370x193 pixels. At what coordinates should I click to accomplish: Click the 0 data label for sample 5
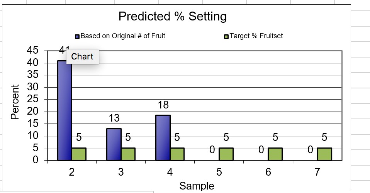212,150
